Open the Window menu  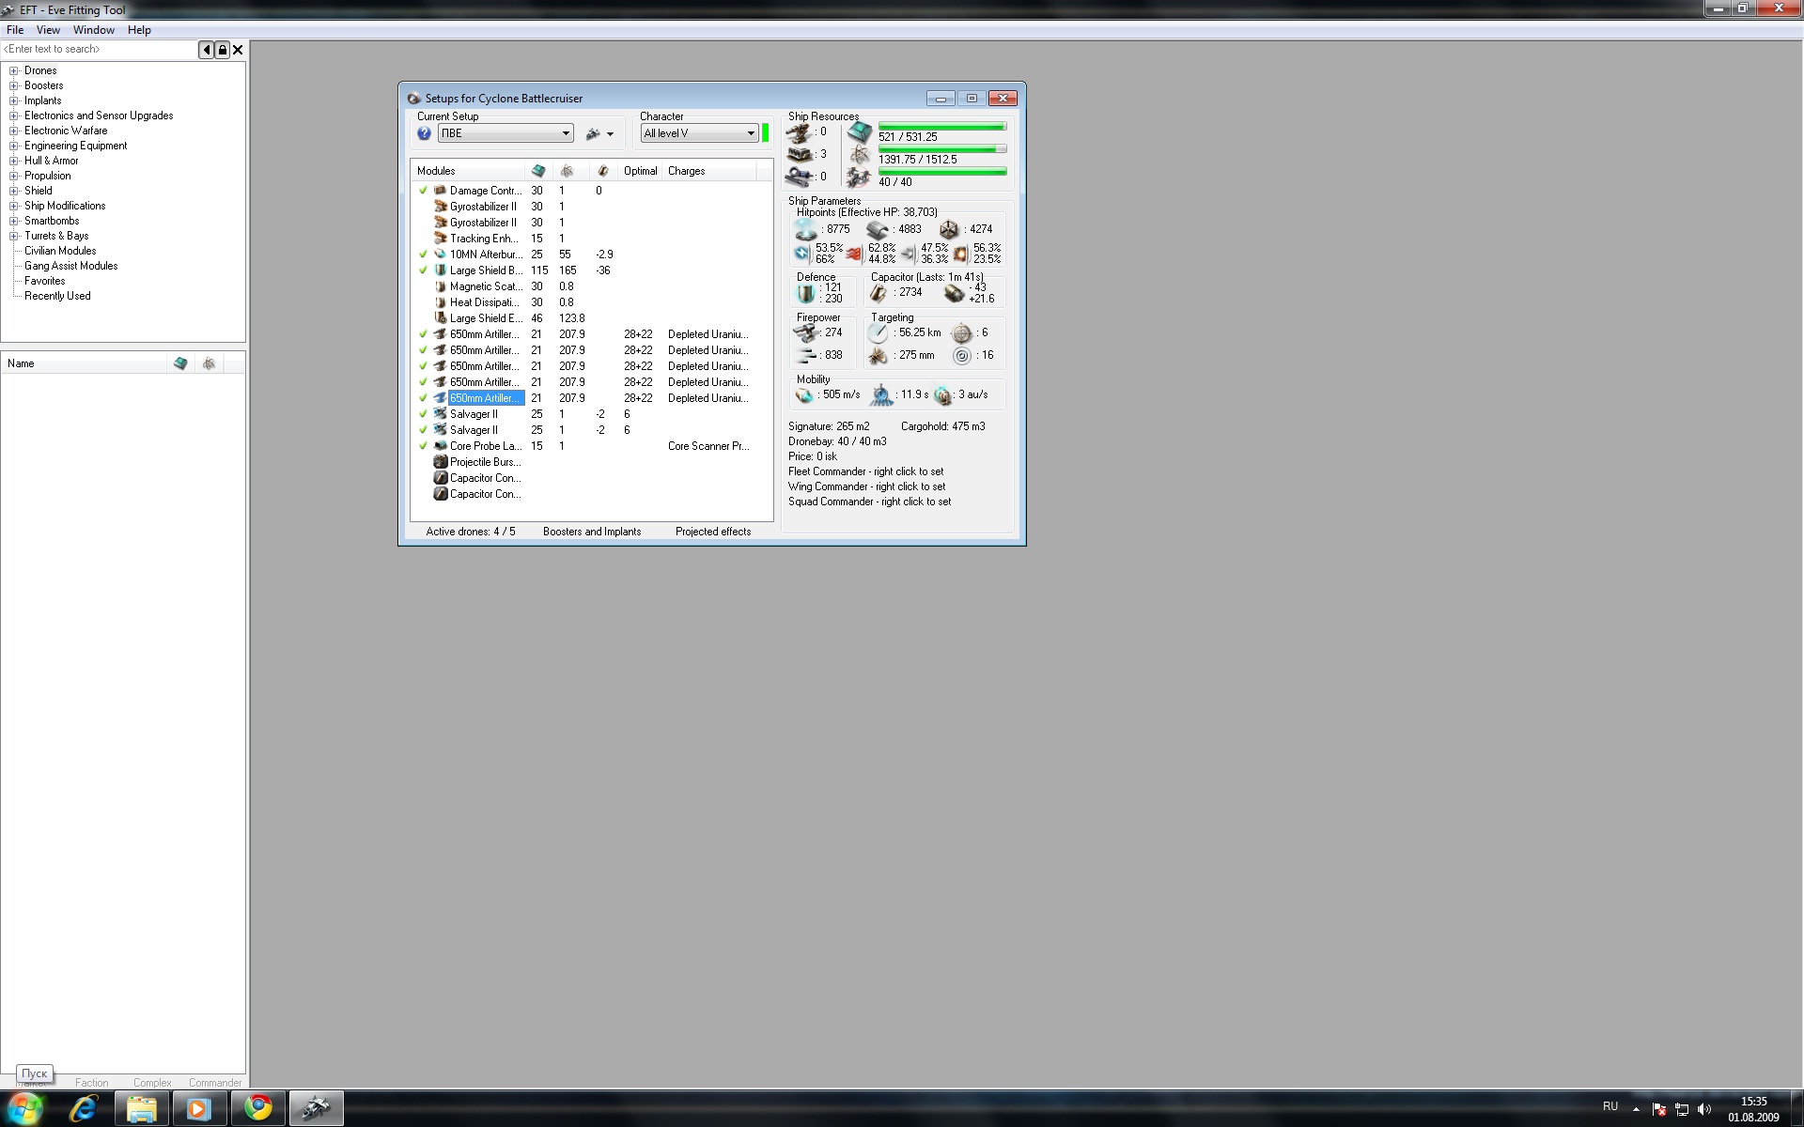coord(93,30)
